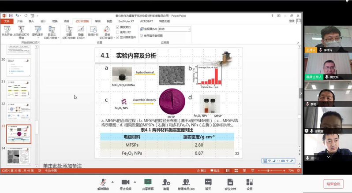
Task: Switch to the 审阅 ribbon tab
Action: tap(97, 21)
